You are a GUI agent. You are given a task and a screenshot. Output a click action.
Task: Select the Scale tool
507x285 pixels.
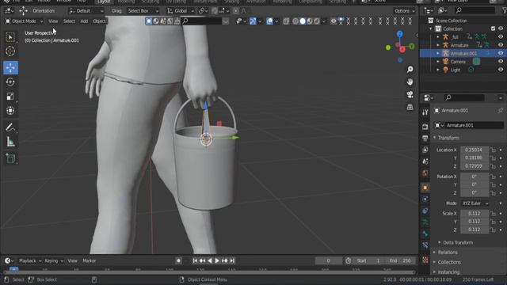[10, 97]
